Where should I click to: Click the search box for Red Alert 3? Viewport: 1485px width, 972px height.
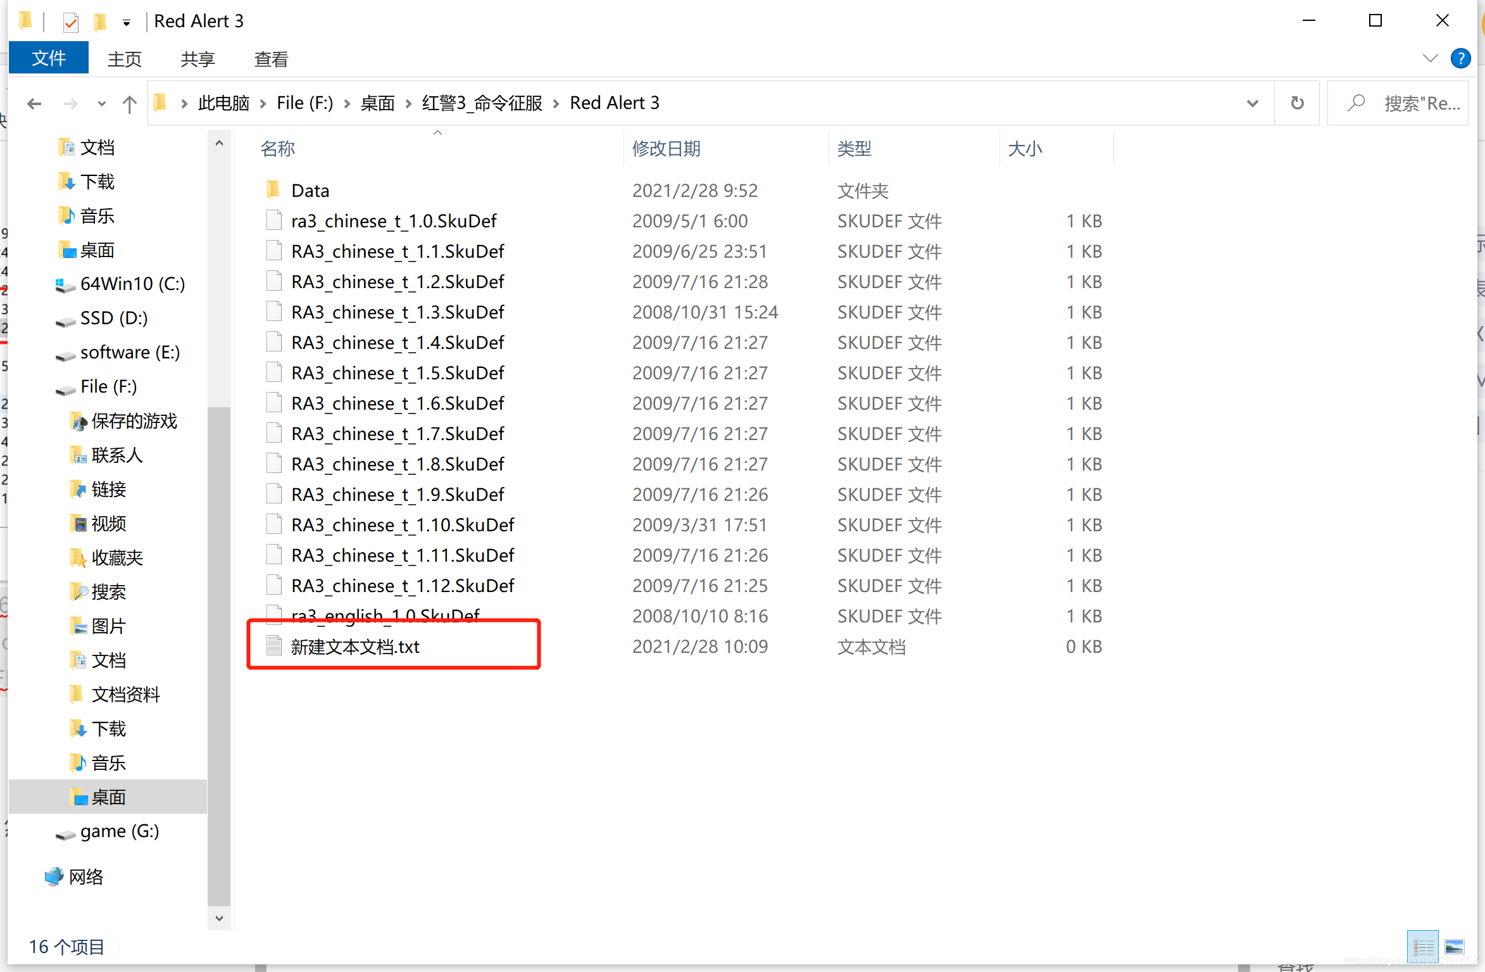(x=1398, y=103)
